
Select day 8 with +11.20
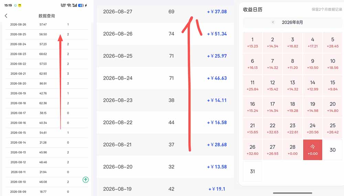(292, 64)
